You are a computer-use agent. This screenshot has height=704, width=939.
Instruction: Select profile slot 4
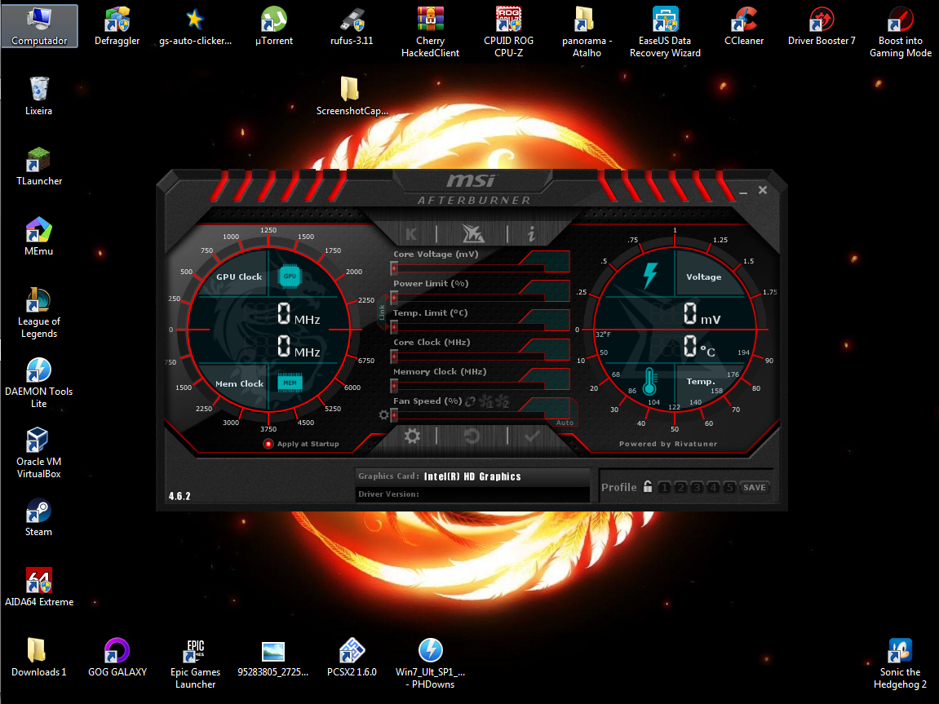[713, 487]
